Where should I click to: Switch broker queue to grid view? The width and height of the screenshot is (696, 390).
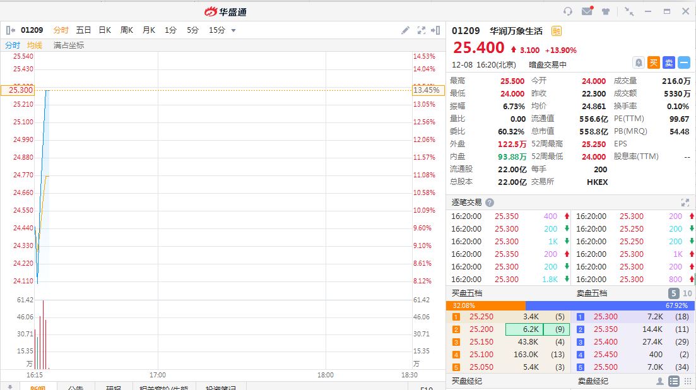687,381
